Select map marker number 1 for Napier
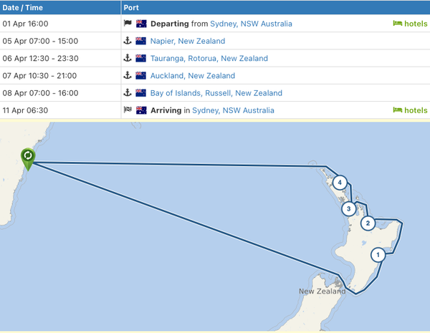430x333 pixels. 378,255
